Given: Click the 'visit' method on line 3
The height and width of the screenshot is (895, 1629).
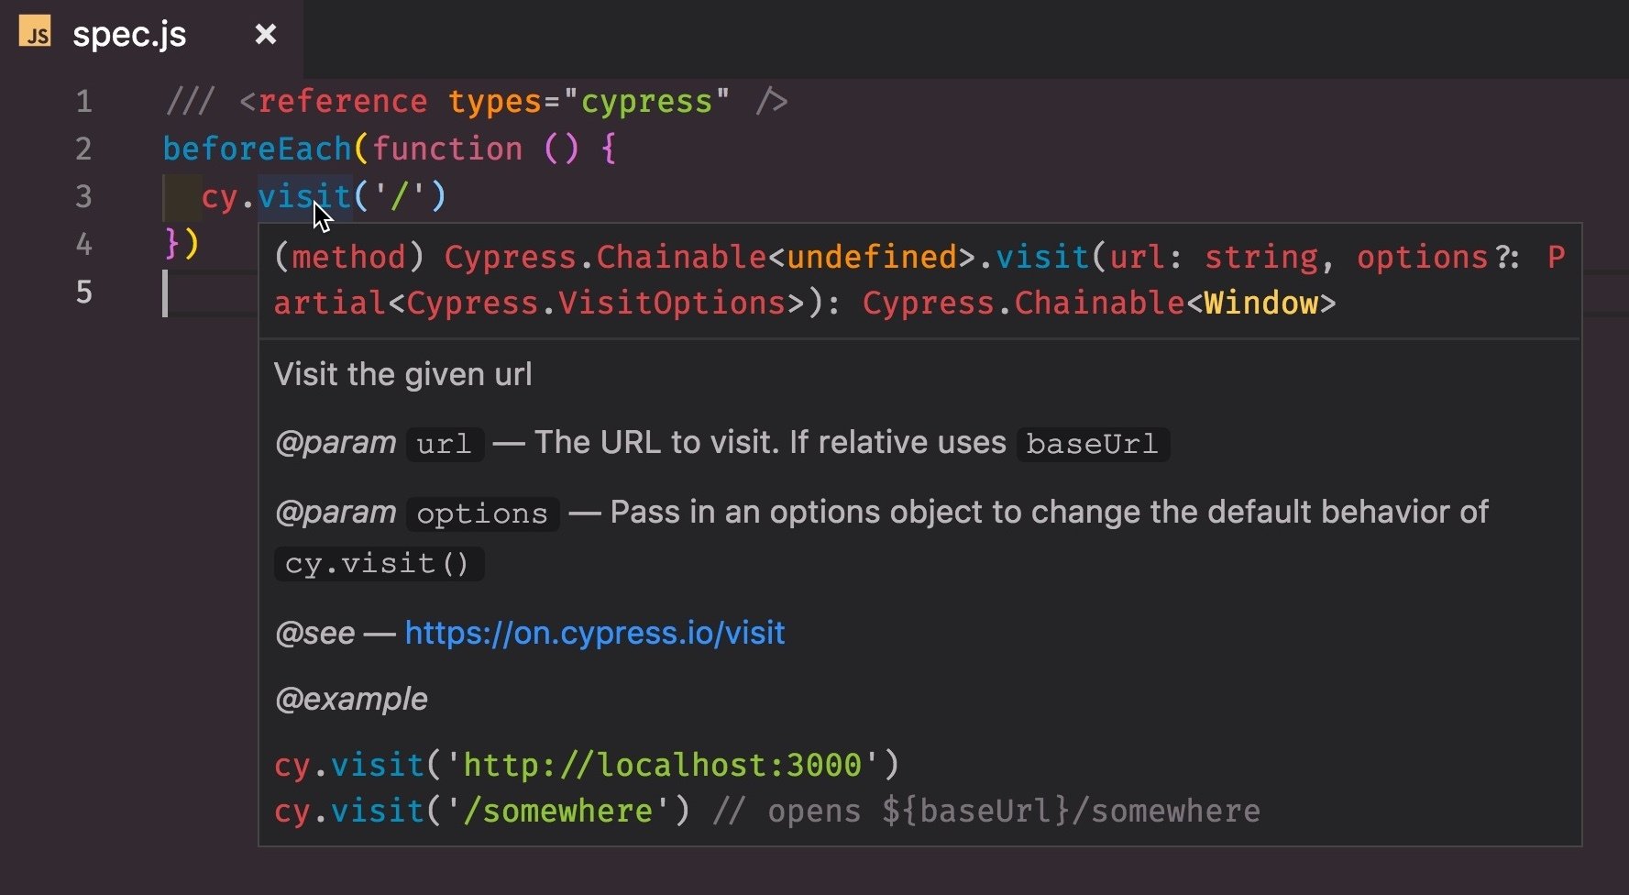Looking at the screenshot, I should pyautogui.click(x=304, y=196).
